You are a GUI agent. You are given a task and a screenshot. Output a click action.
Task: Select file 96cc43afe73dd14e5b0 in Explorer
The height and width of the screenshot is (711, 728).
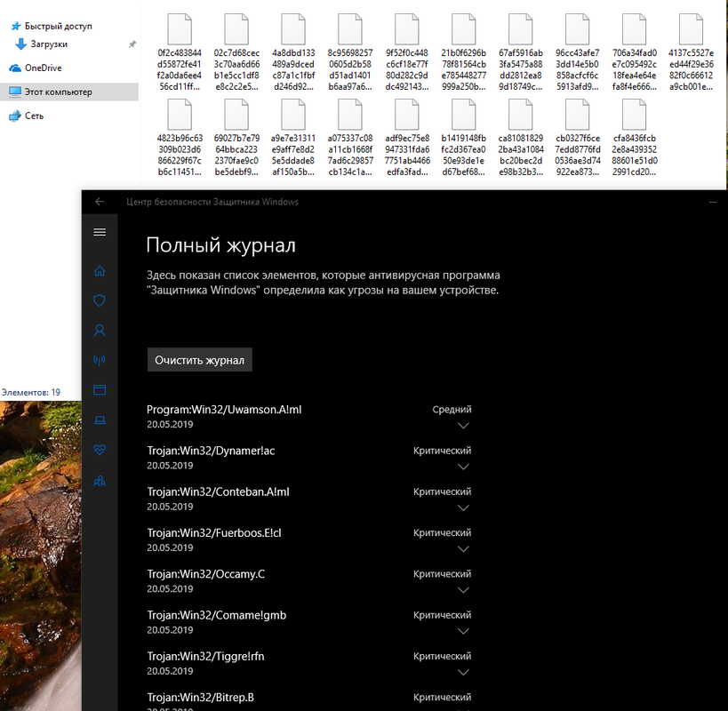[x=578, y=52]
